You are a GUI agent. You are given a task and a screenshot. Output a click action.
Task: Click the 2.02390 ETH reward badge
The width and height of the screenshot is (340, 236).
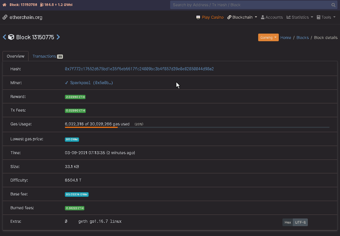point(75,97)
